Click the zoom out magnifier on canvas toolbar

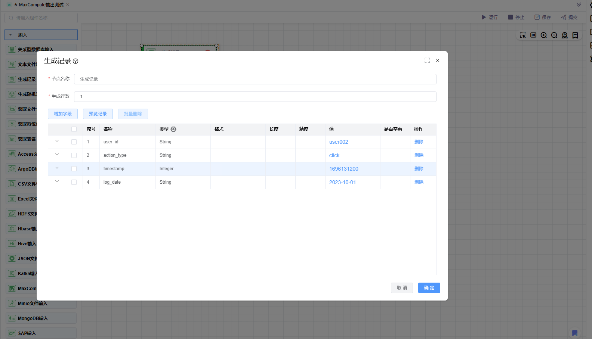(554, 35)
